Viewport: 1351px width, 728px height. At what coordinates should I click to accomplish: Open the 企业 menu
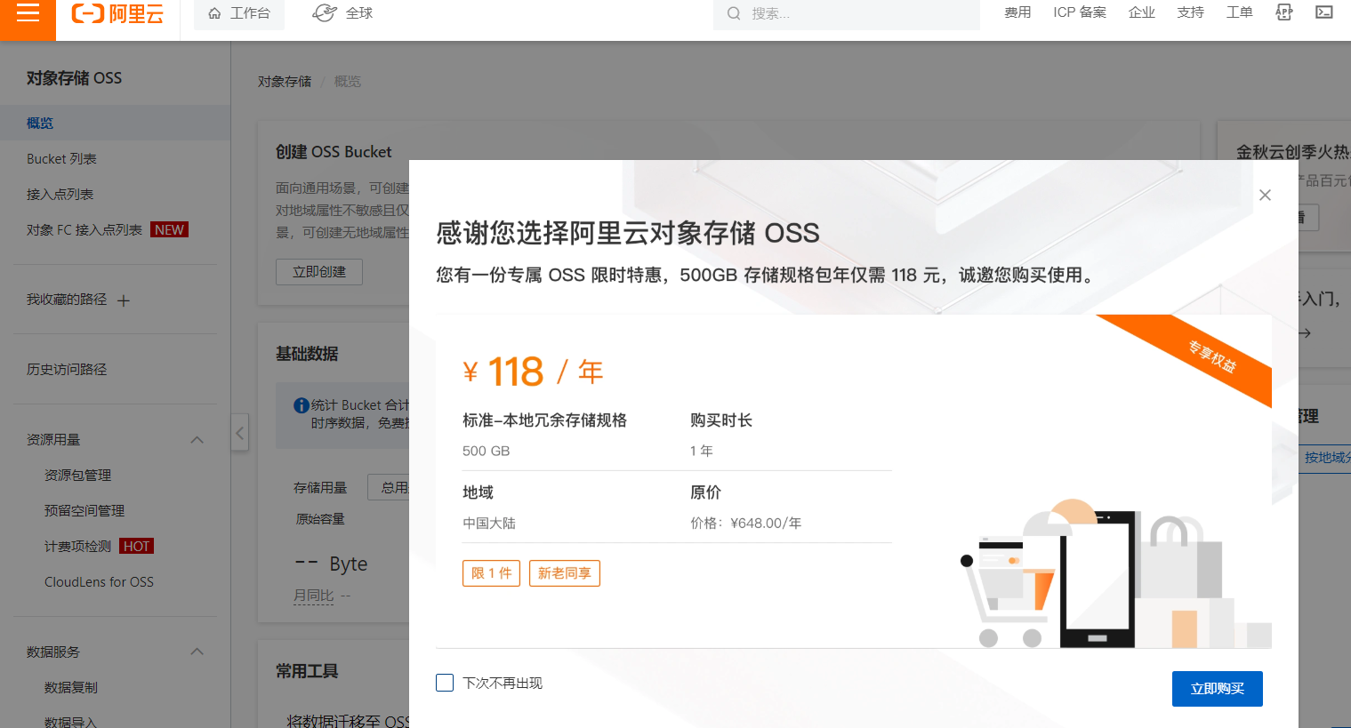(x=1141, y=12)
